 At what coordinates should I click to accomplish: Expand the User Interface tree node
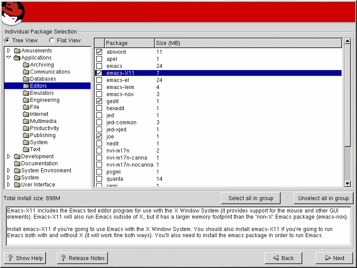pos(9,184)
